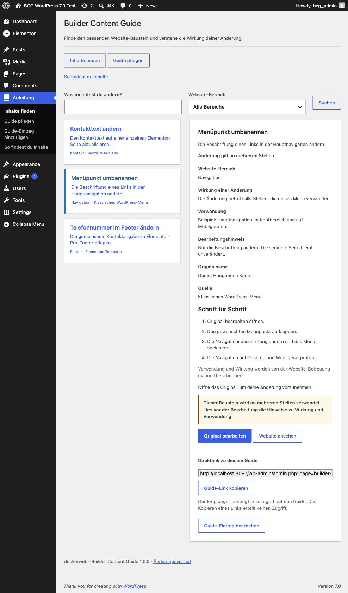Click the Users person icon
348x593 pixels.
tap(6, 188)
